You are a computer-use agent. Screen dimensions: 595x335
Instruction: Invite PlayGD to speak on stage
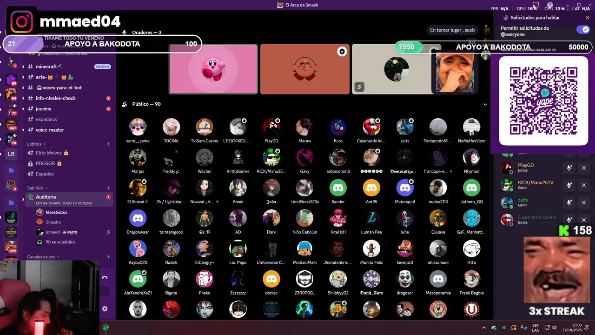(x=569, y=168)
